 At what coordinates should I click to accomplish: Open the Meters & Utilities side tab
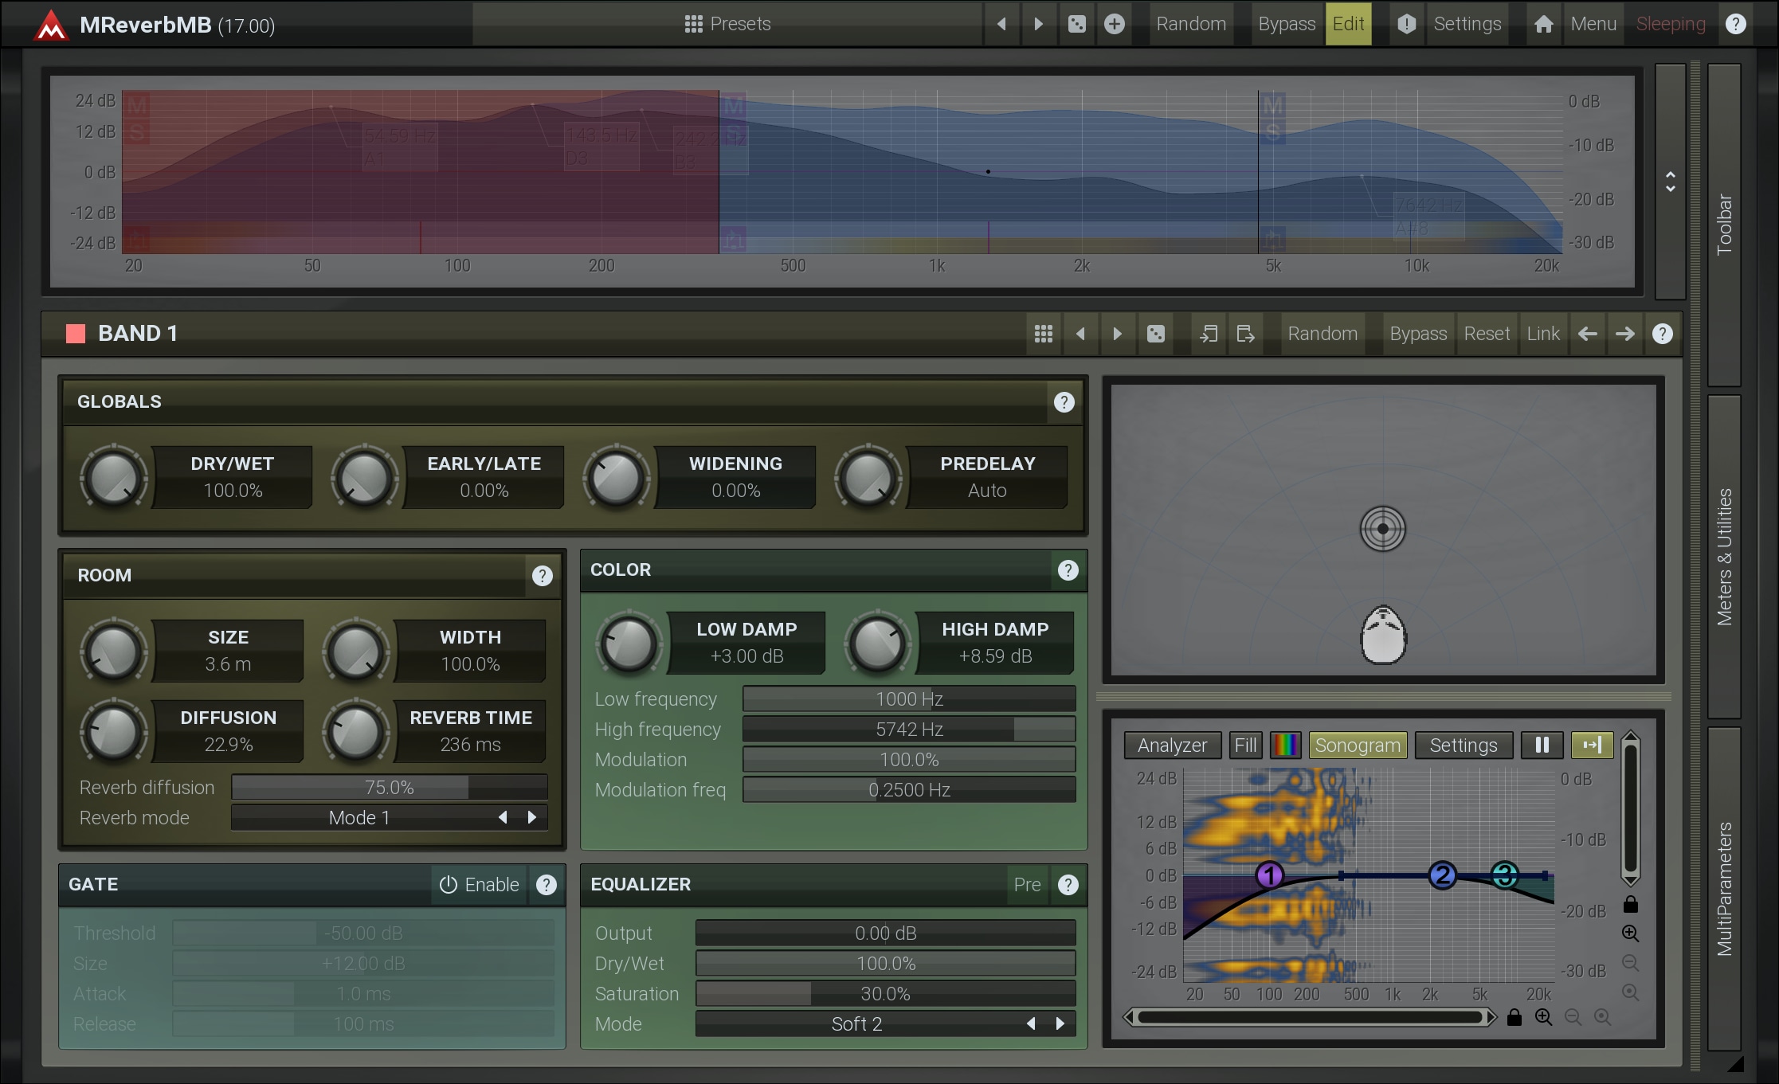[1724, 557]
